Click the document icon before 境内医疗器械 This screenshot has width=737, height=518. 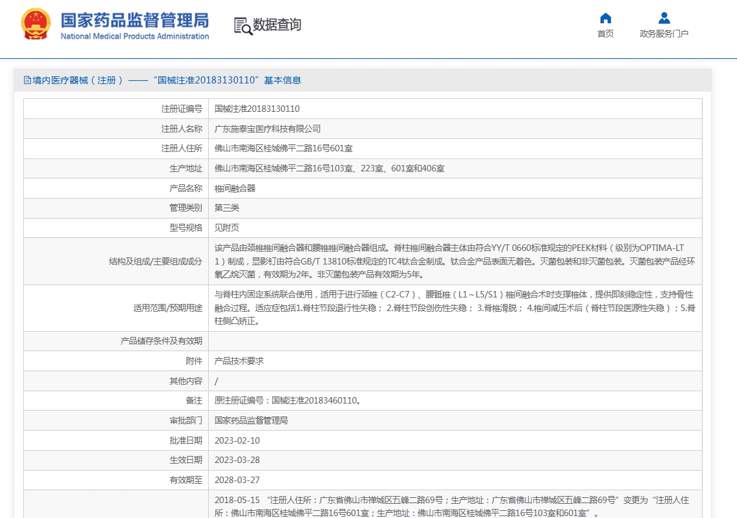point(27,80)
